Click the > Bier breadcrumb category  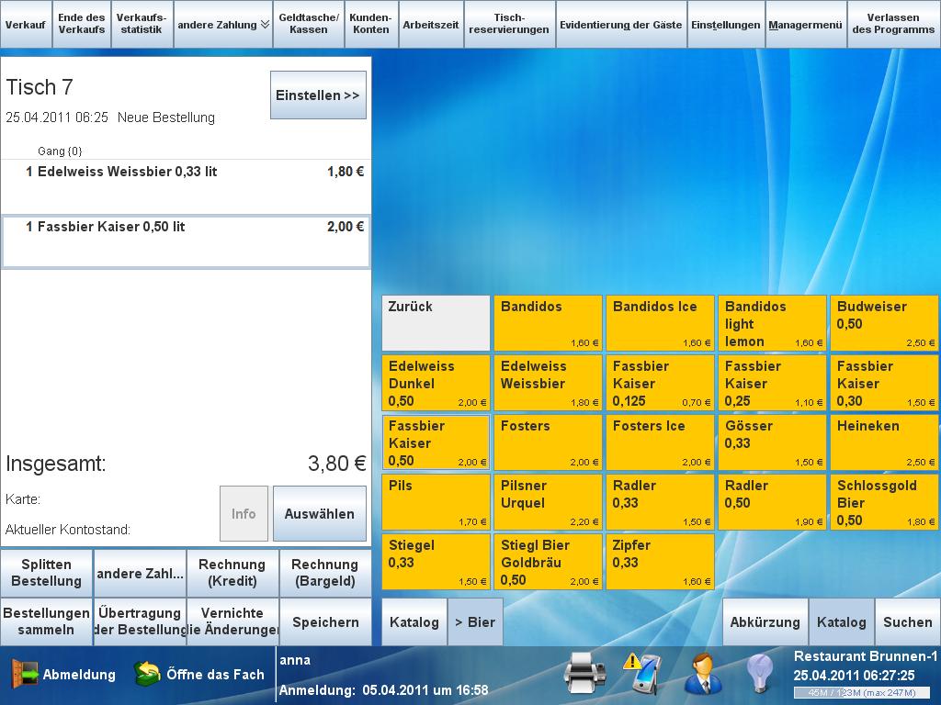(475, 622)
